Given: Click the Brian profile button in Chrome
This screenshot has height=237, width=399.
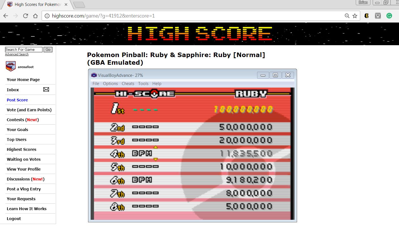Looking at the screenshot, I should pos(363,3).
